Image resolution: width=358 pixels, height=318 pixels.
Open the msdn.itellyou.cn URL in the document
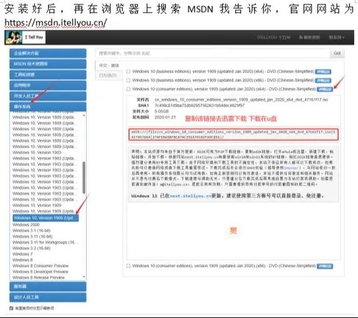click(56, 23)
